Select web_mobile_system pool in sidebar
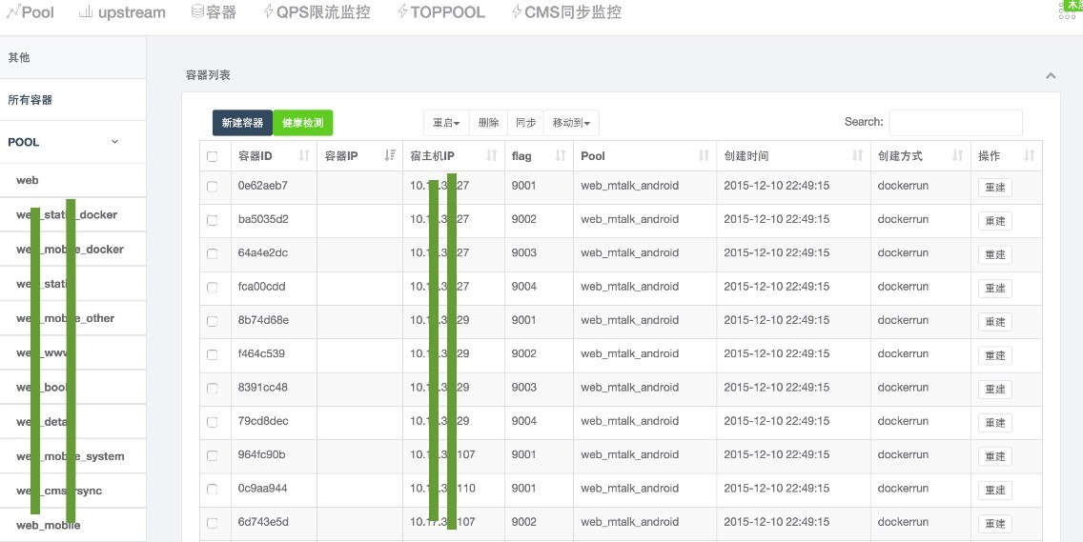 [72, 456]
